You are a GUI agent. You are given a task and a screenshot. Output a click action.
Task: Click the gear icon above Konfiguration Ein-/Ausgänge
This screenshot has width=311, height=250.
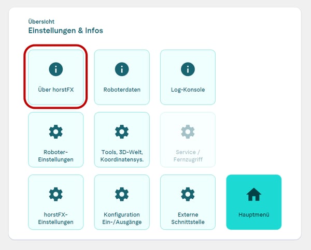tap(122, 194)
